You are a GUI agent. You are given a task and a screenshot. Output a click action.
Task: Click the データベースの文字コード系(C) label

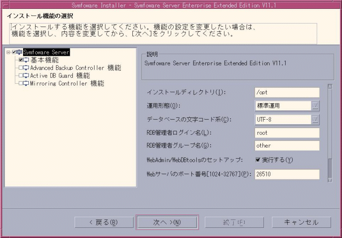(189, 119)
